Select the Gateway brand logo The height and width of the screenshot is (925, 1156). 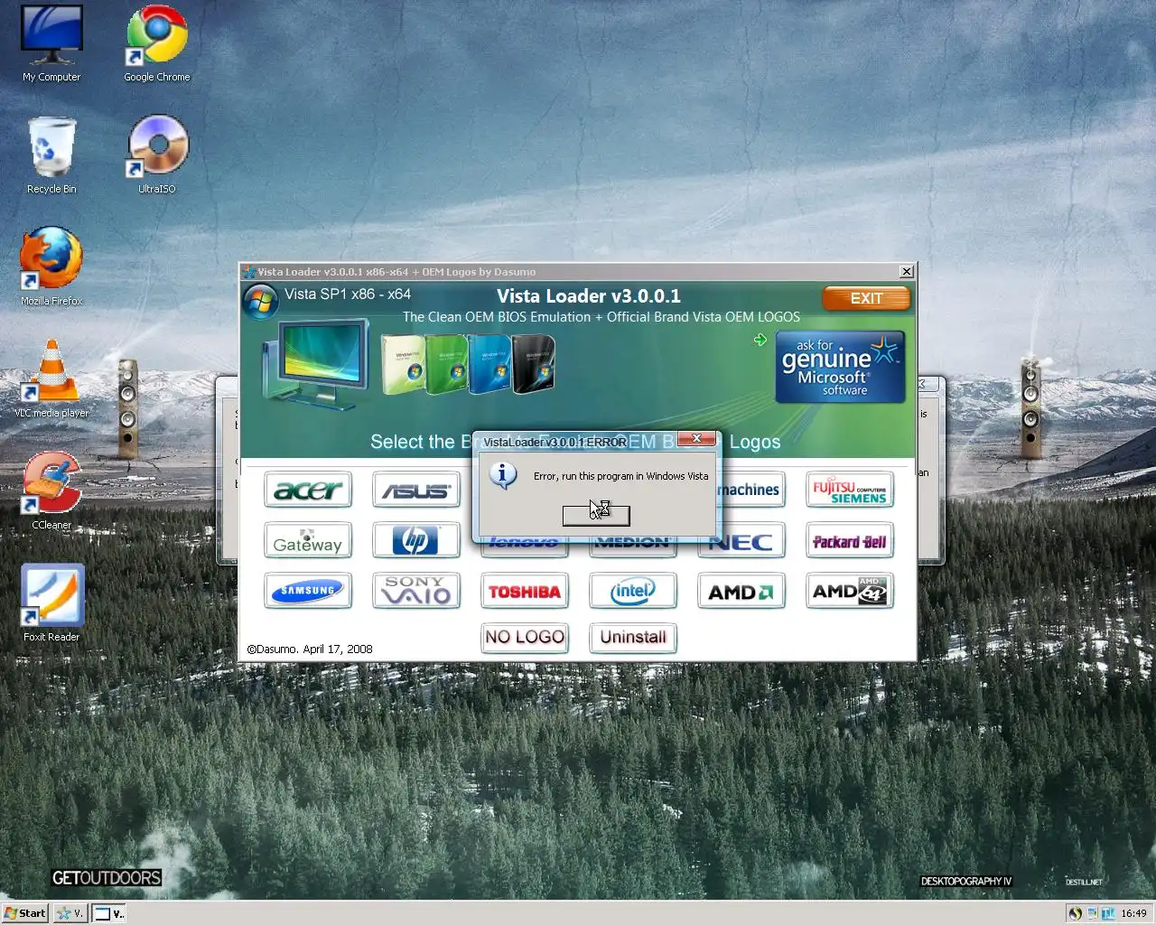tap(308, 540)
